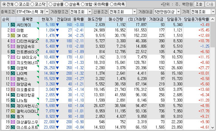Click the down arrow icon in 티웨이항공 row
The image size is (216, 131).
point(57,95)
